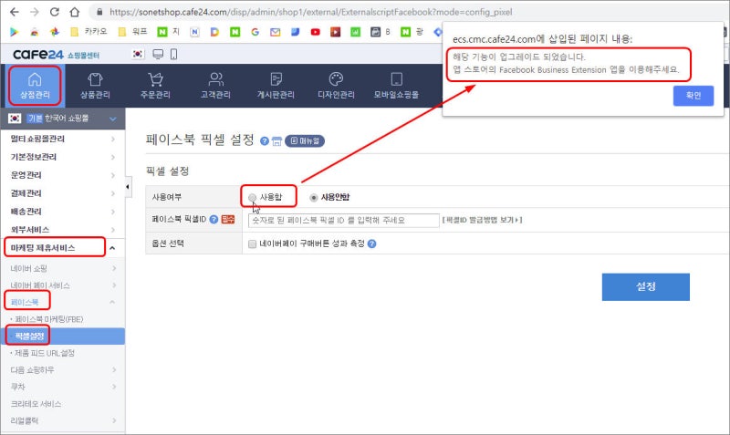The height and width of the screenshot is (435, 730).
Task: Click the cafe24 쇼핑몰센터 logo
Action: (x=56, y=55)
